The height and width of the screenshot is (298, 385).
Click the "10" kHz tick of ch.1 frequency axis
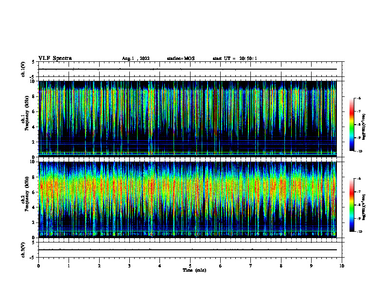click(33, 81)
